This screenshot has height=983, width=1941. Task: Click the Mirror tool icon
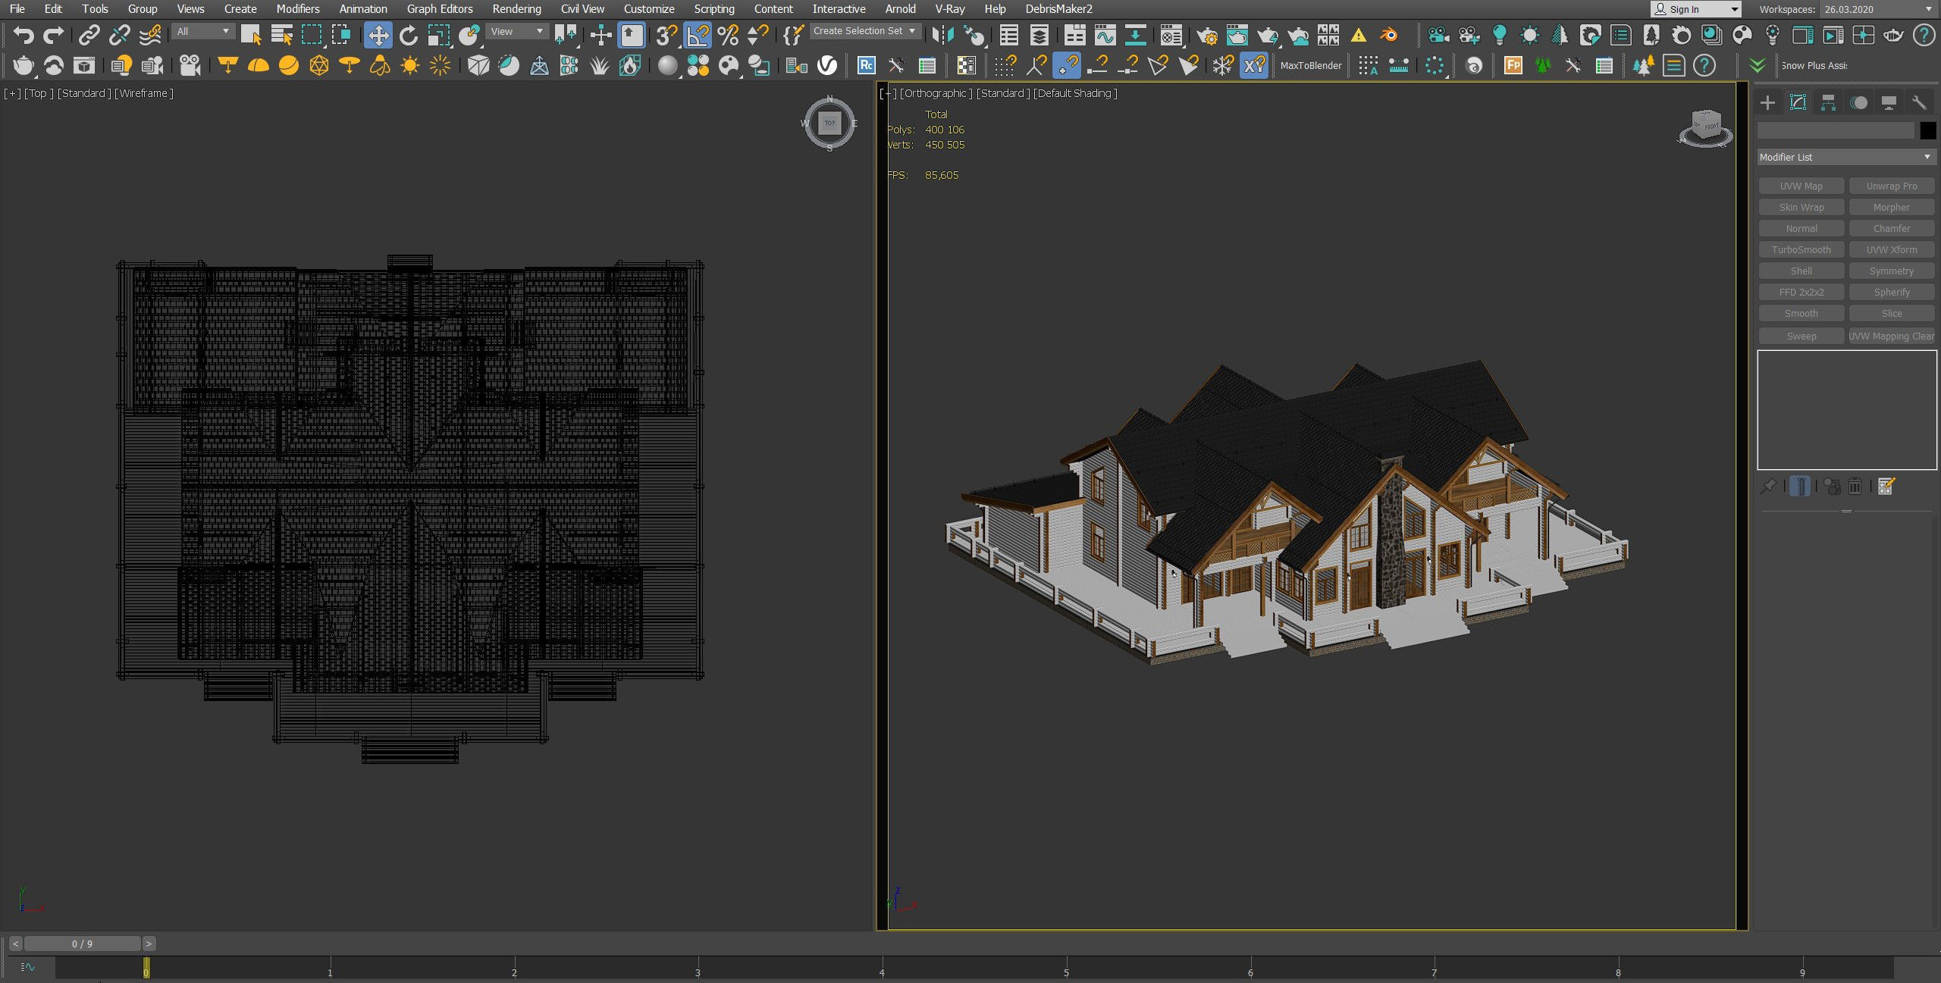pos(942,35)
